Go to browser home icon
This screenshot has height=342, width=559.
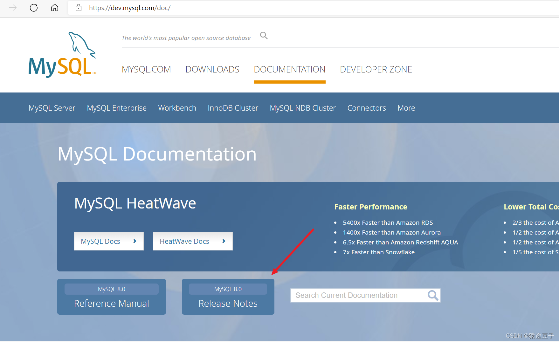[x=55, y=8]
